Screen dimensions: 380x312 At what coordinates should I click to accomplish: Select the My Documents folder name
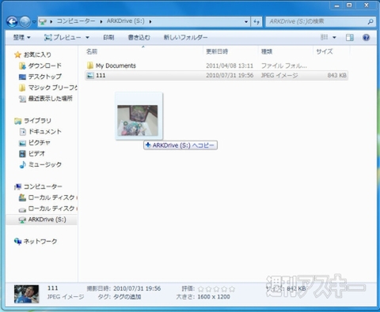(x=116, y=66)
